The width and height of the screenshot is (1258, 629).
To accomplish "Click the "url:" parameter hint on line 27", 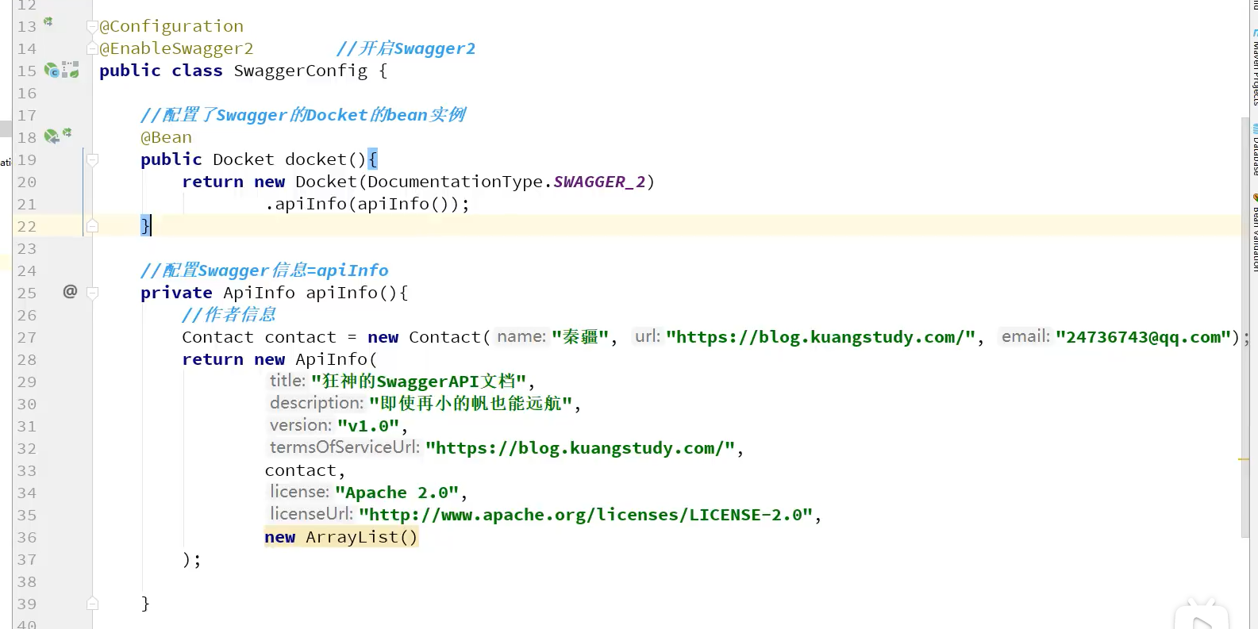I will pyautogui.click(x=648, y=336).
